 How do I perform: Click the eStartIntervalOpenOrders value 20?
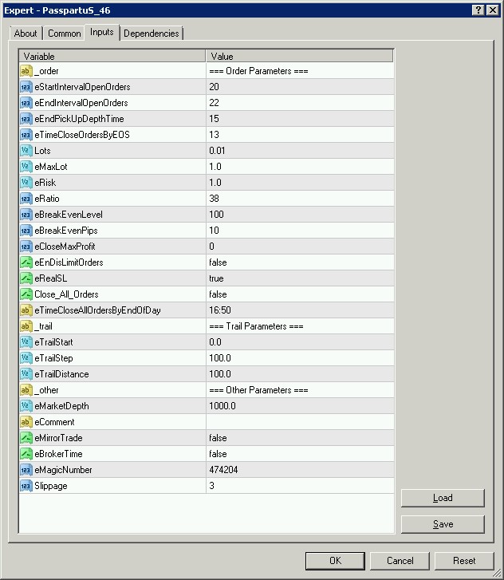click(214, 86)
